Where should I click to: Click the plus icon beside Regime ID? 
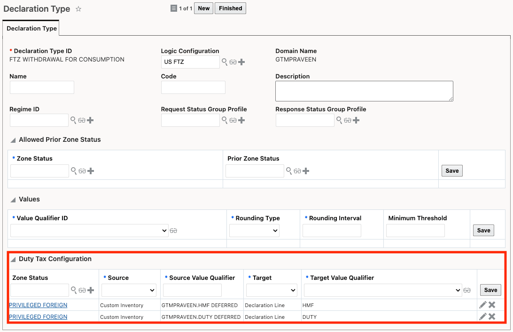[90, 120]
